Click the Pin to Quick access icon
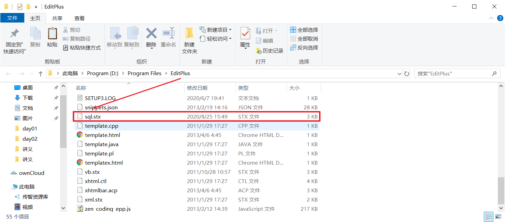 tap(14, 33)
